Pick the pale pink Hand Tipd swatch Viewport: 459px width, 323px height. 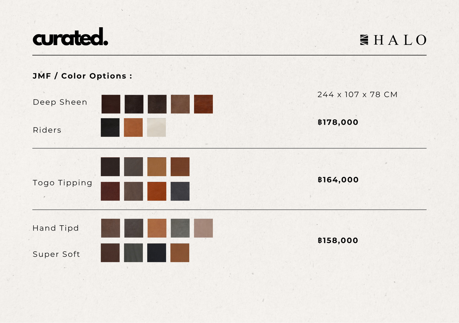point(203,228)
